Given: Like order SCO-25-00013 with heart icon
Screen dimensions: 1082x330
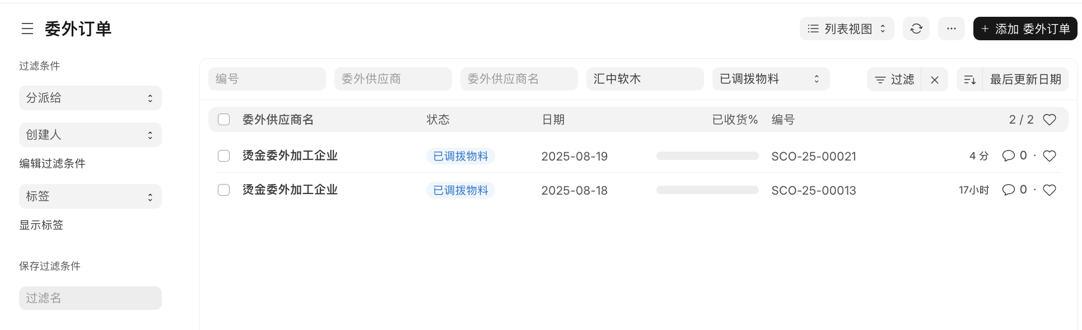Looking at the screenshot, I should pyautogui.click(x=1050, y=190).
